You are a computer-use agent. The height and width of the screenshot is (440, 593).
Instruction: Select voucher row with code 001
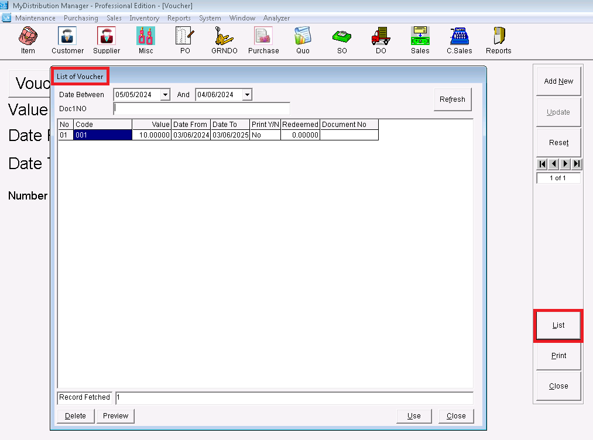coord(102,135)
